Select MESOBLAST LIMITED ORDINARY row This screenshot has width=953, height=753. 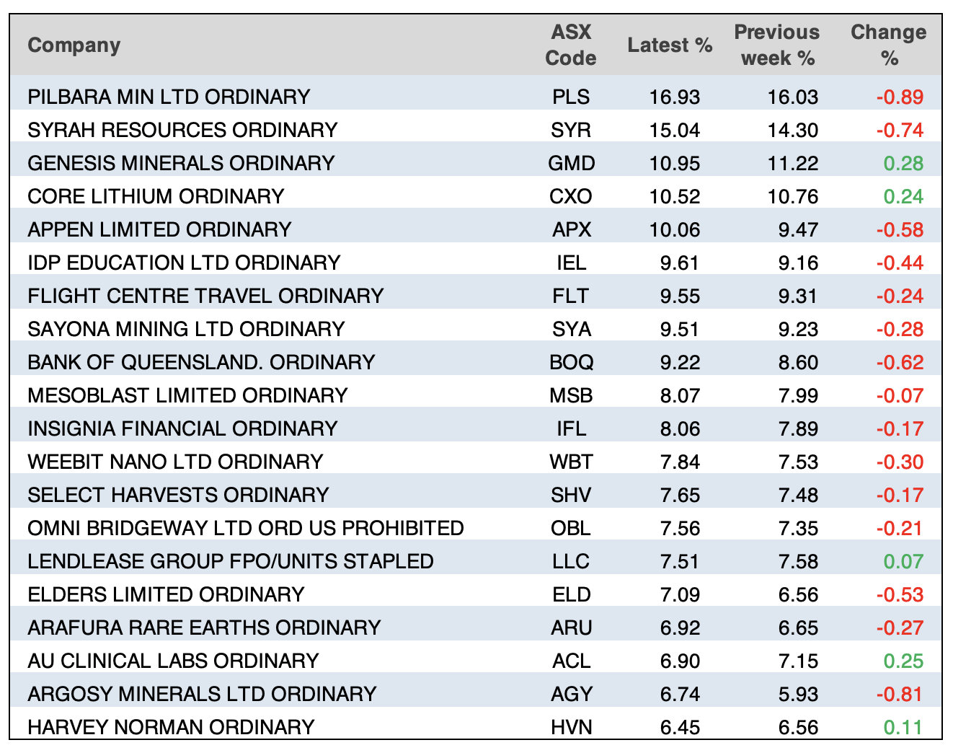[x=187, y=395]
